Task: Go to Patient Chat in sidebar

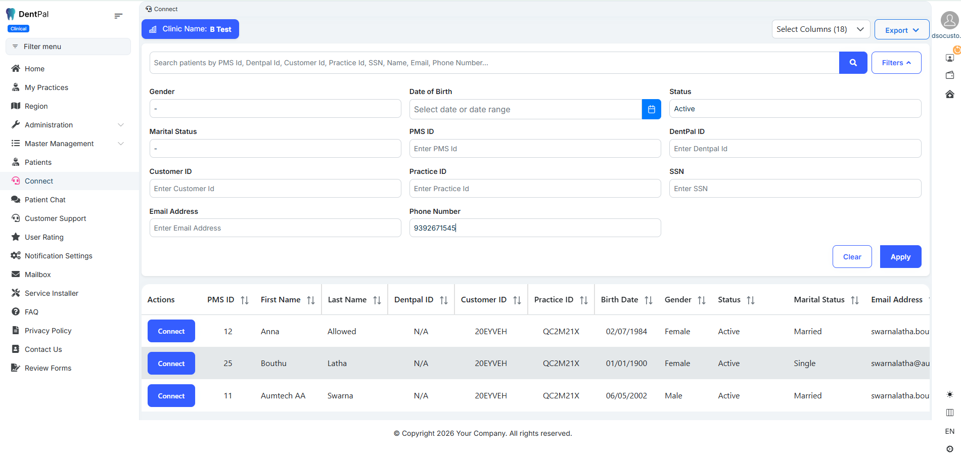Action: [45, 200]
